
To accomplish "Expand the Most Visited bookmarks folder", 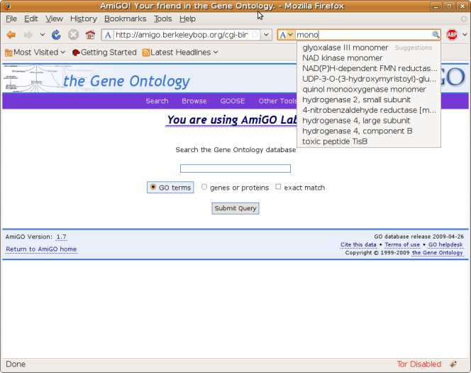I will tap(35, 53).
